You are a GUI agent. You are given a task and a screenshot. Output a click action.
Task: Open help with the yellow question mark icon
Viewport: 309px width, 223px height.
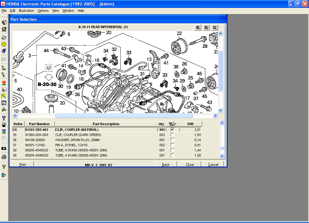point(4,167)
